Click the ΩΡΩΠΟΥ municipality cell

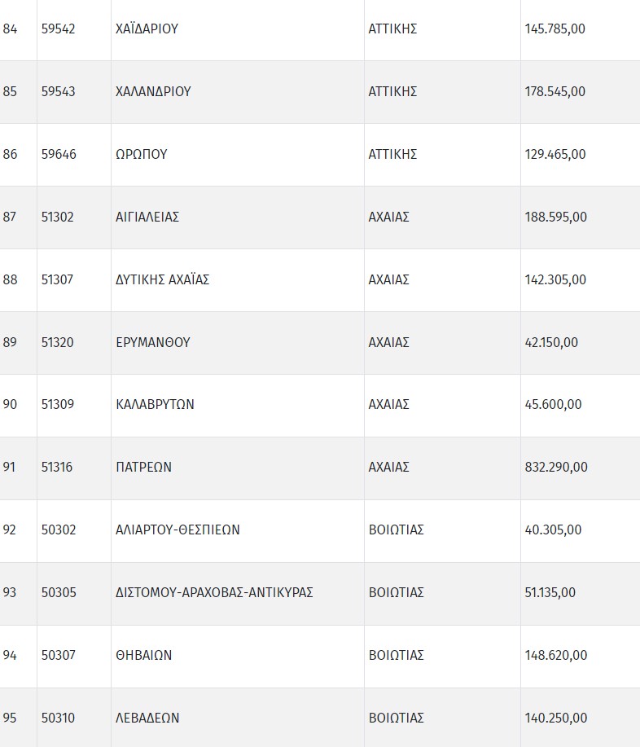point(142,154)
